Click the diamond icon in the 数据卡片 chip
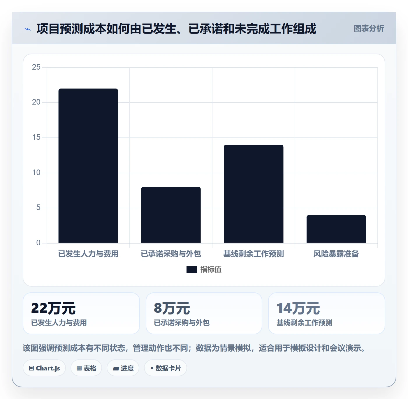The image size is (408, 399). pos(152,368)
